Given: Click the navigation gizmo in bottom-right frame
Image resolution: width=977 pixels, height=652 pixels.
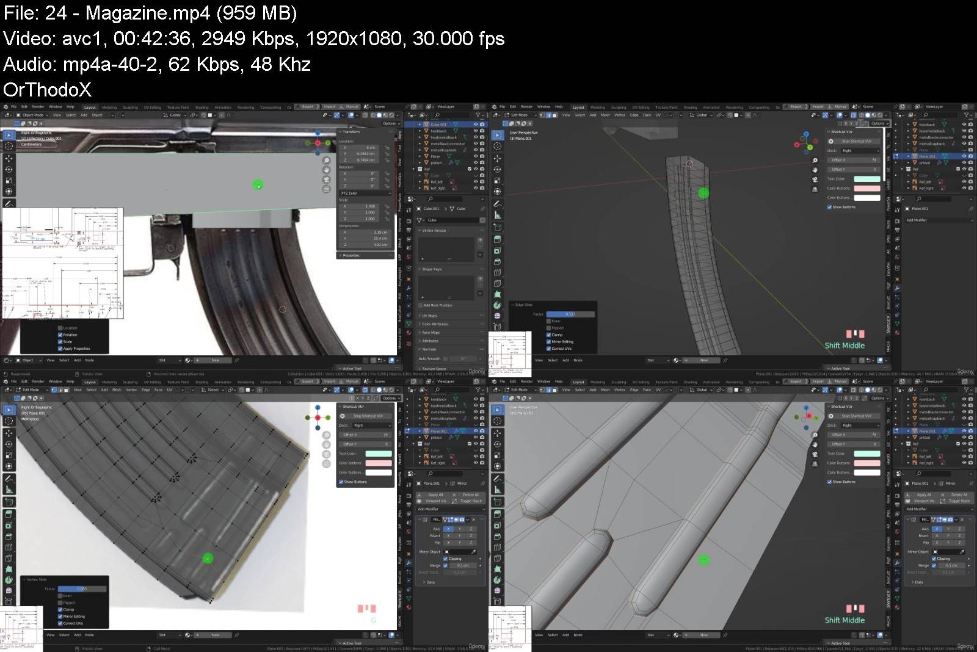Looking at the screenshot, I should [807, 417].
